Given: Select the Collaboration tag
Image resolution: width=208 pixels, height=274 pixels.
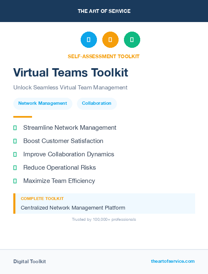Looking at the screenshot, I should (x=97, y=104).
